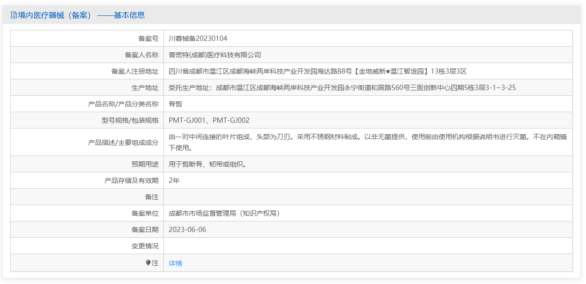This screenshot has height=284, width=586.
Task: Click the 备注 row label
Action: tap(152, 197)
